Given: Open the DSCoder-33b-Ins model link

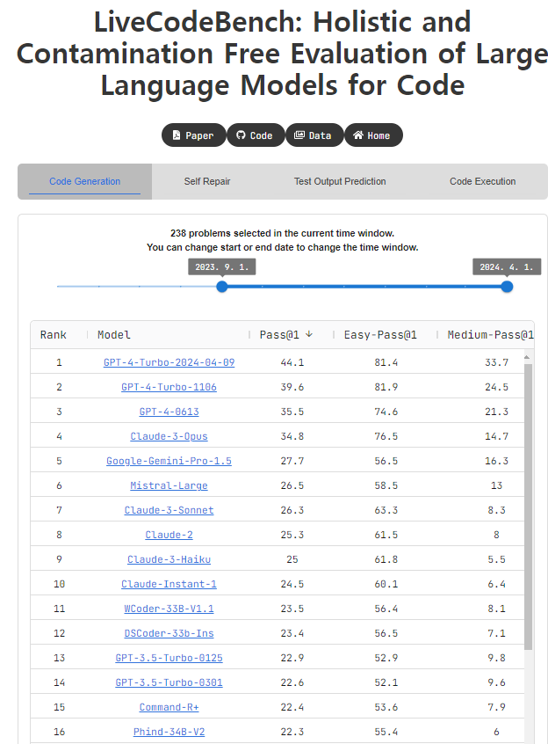Looking at the screenshot, I should pyautogui.click(x=169, y=633).
